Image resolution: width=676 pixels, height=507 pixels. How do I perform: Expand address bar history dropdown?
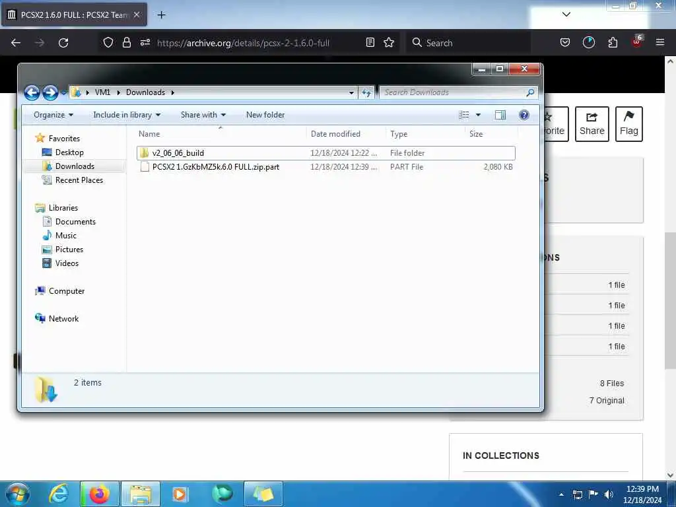point(351,92)
